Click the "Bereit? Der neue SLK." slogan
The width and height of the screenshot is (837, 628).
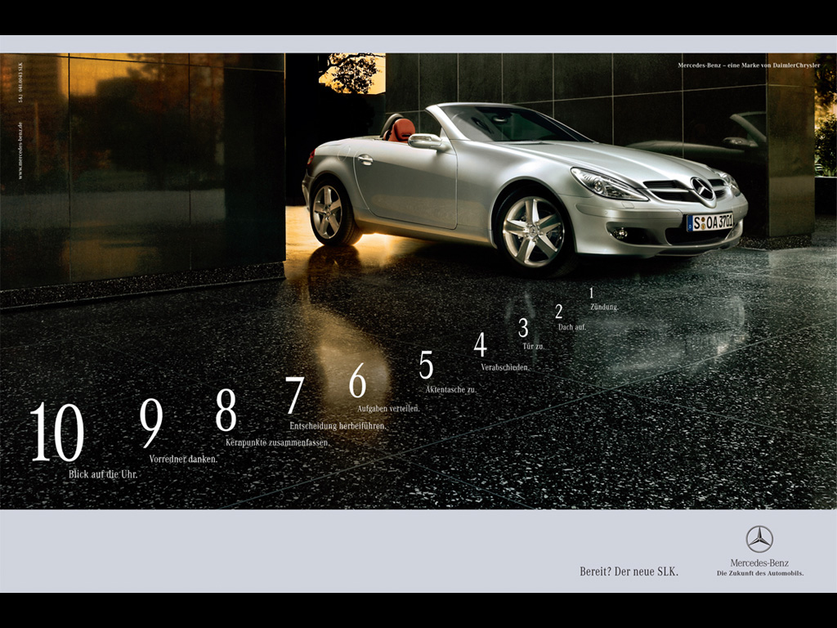pyautogui.click(x=629, y=572)
